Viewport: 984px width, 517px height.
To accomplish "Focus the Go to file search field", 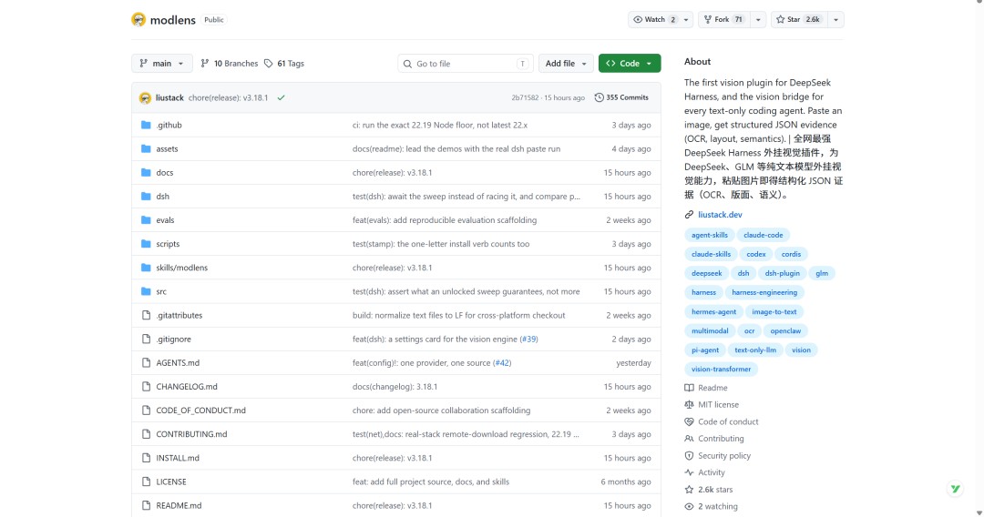I will tap(466, 64).
